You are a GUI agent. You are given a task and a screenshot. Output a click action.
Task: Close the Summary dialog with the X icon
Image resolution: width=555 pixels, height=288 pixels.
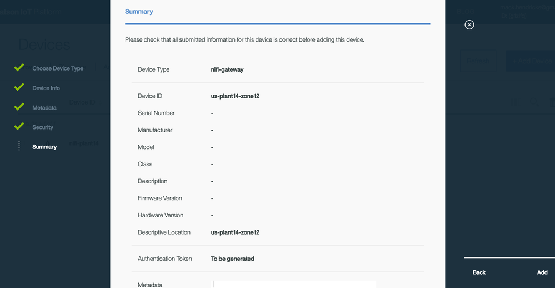[469, 24]
